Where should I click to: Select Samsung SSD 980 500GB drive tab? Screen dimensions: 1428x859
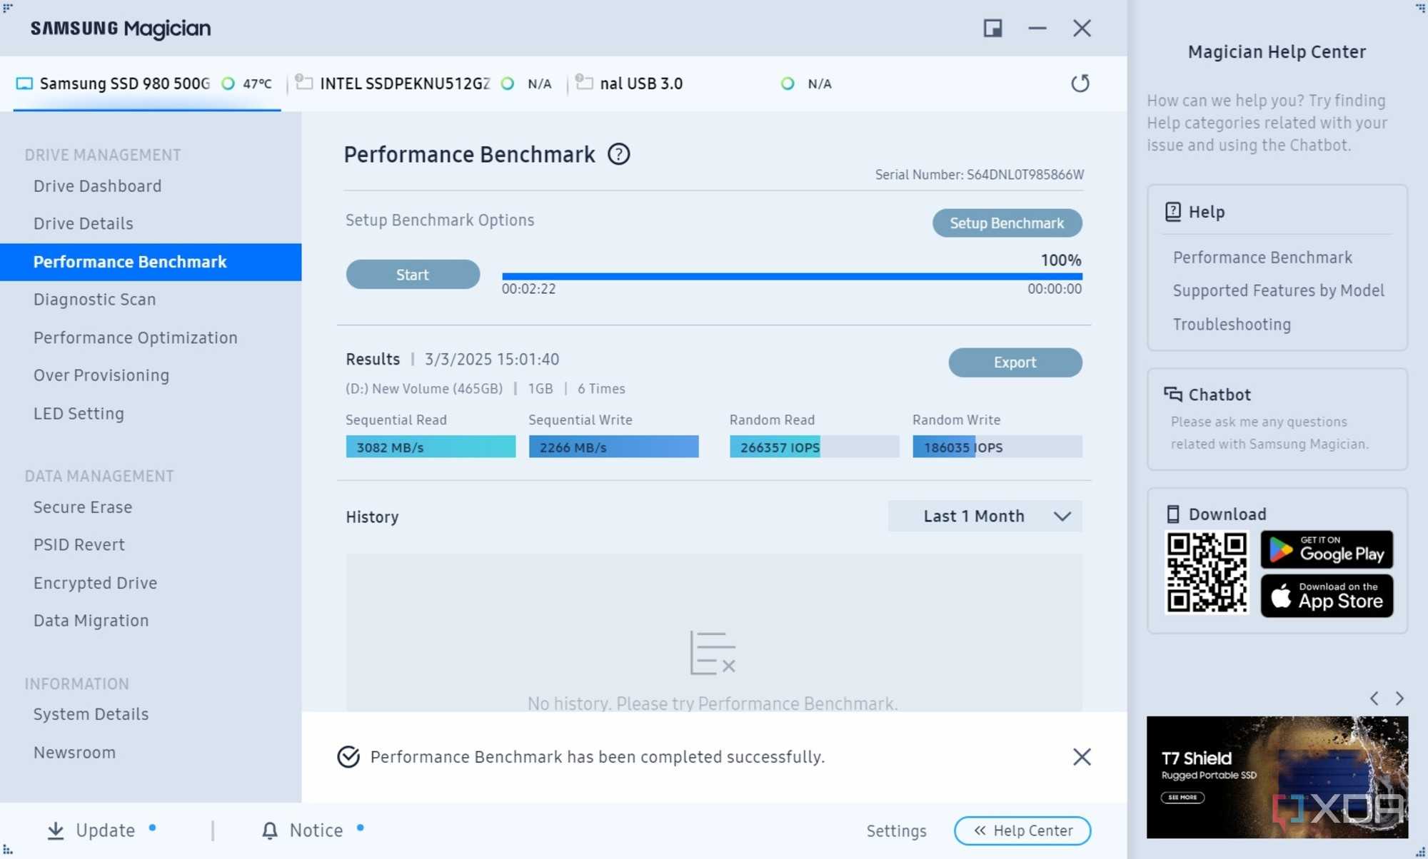[146, 83]
